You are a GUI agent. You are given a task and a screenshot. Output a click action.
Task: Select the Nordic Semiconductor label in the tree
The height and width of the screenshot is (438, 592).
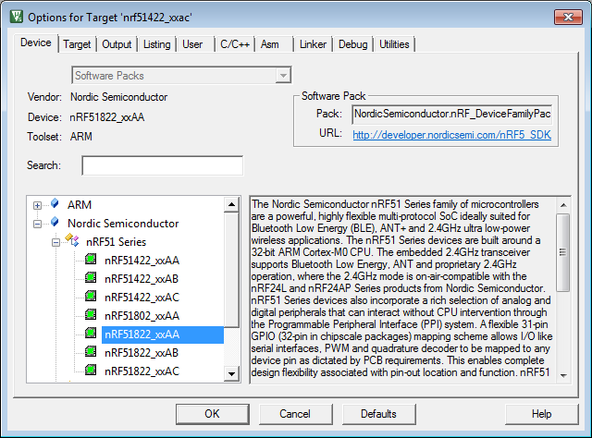tap(123, 224)
